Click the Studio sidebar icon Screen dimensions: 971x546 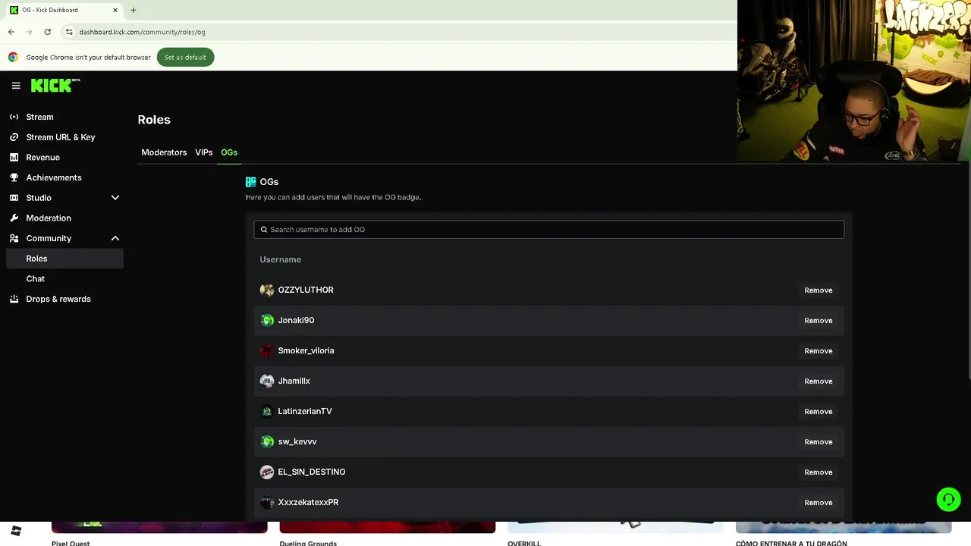14,198
